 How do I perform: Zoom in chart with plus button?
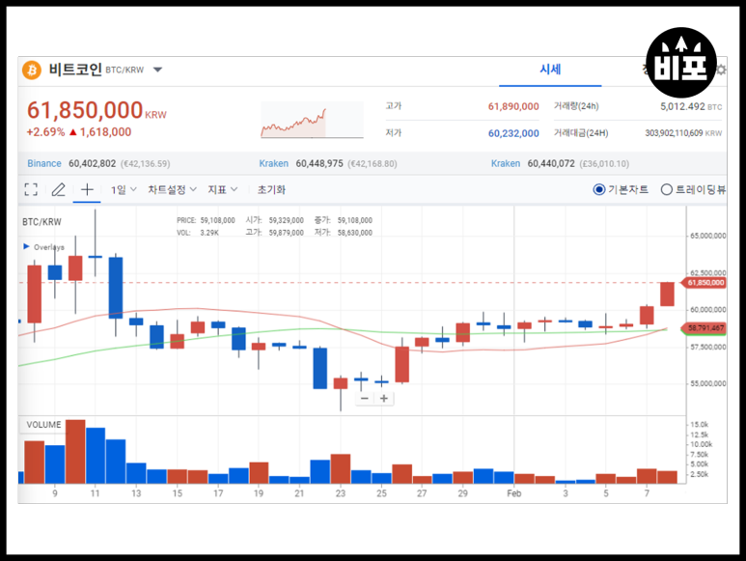384,398
